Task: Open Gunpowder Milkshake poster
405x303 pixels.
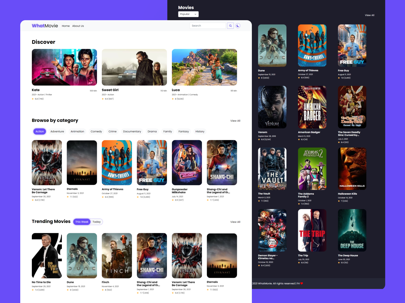Action: pos(187,163)
